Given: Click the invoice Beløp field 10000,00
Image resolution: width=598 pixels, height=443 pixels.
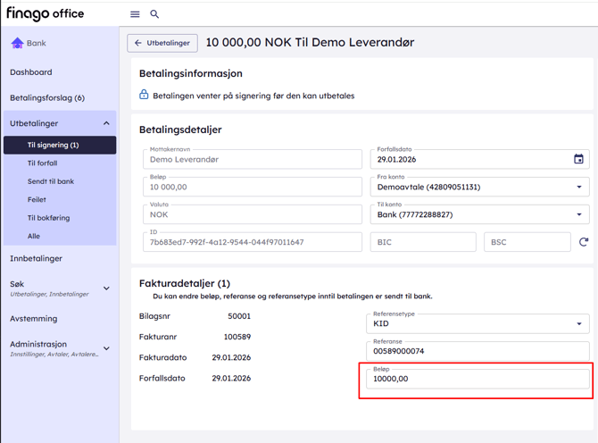Looking at the screenshot, I should point(478,379).
